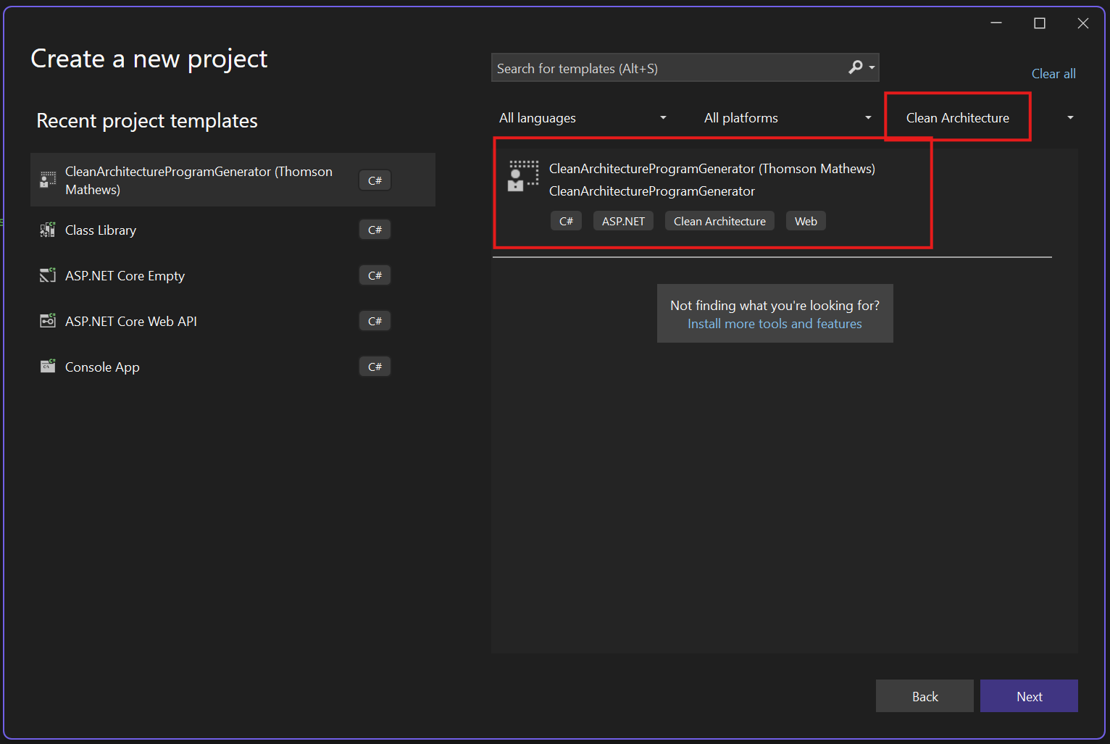Screen dimensions: 1110x744
Task: Click the C# tag on result template
Action: 566,221
